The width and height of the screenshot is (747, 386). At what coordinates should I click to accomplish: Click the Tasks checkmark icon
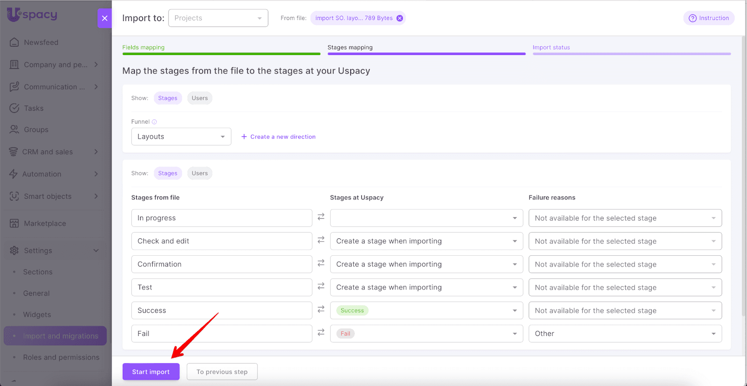(14, 108)
